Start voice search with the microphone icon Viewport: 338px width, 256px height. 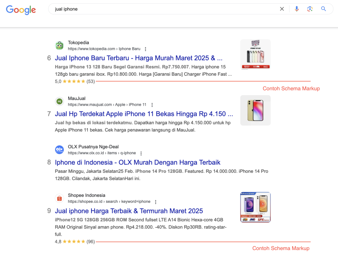297,9
